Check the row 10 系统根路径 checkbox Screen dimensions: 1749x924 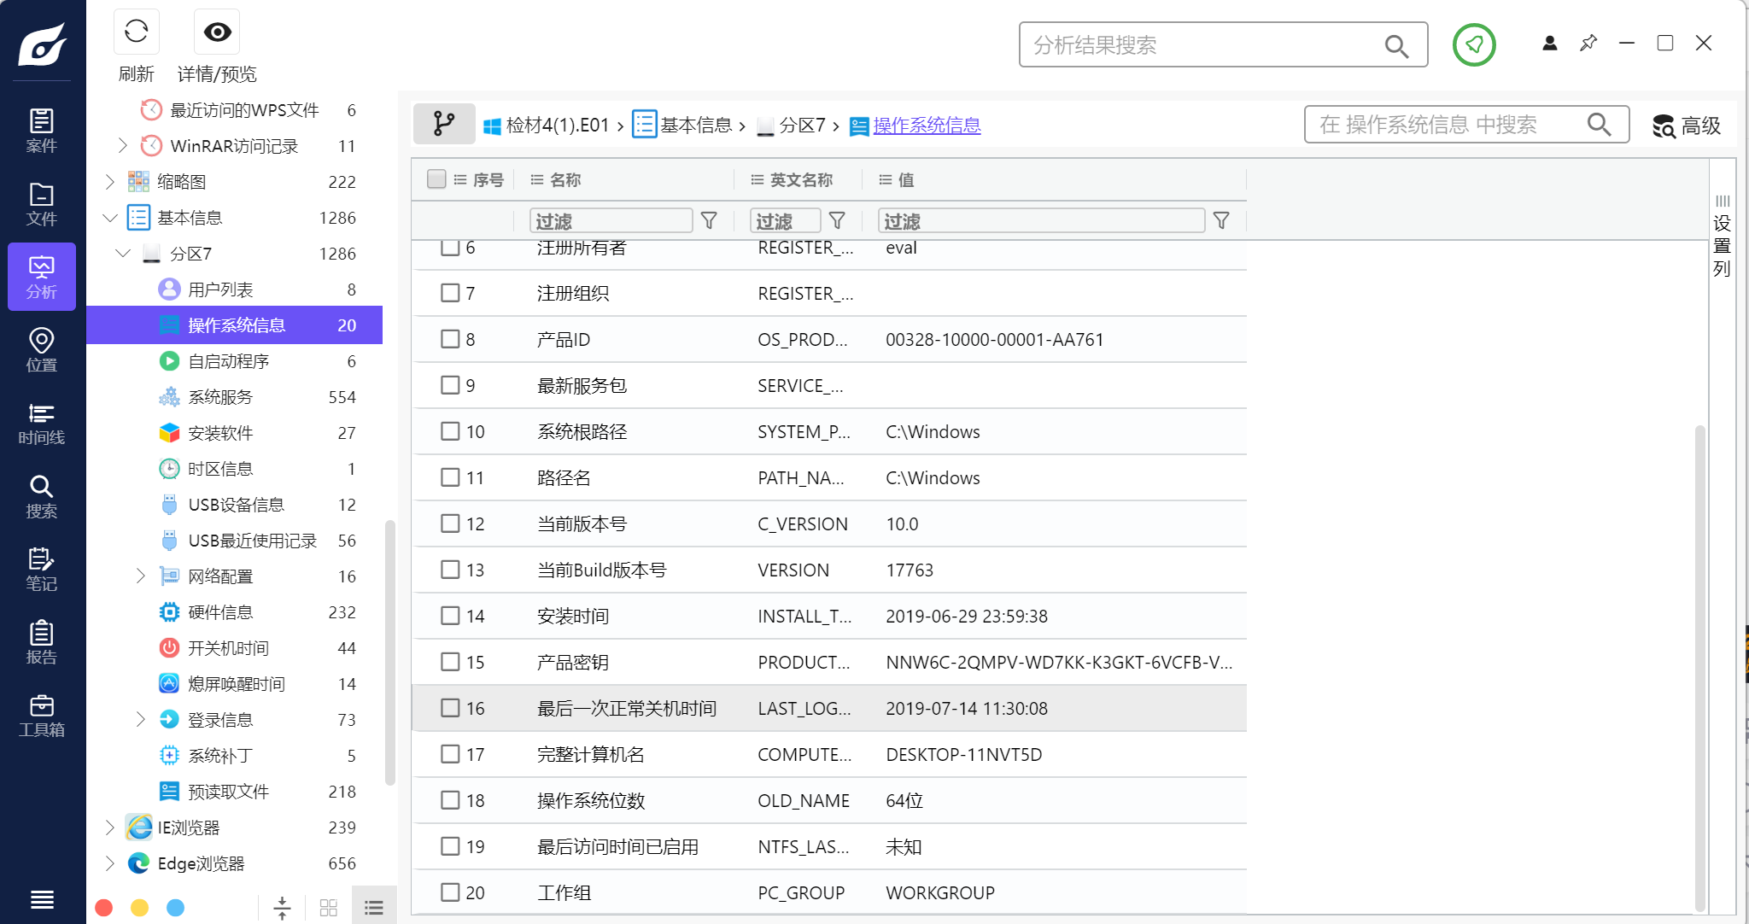(450, 431)
